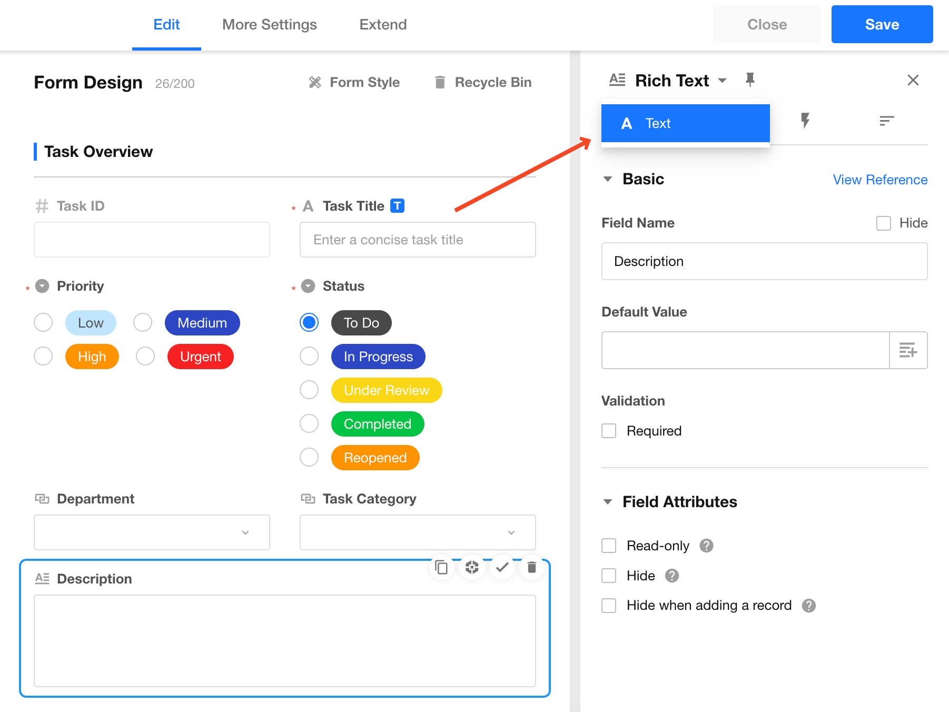Select the Urgent priority radio button

(x=145, y=356)
